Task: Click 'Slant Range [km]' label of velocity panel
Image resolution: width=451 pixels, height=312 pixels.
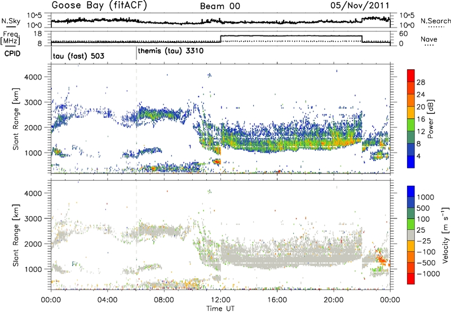Action: pyautogui.click(x=16, y=235)
